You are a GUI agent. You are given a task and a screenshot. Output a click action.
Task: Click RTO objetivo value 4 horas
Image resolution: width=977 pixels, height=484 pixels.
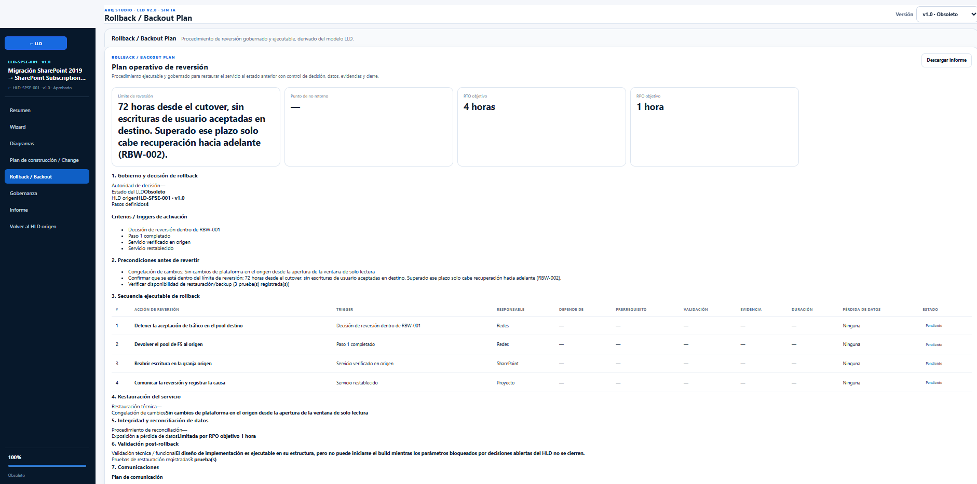479,107
